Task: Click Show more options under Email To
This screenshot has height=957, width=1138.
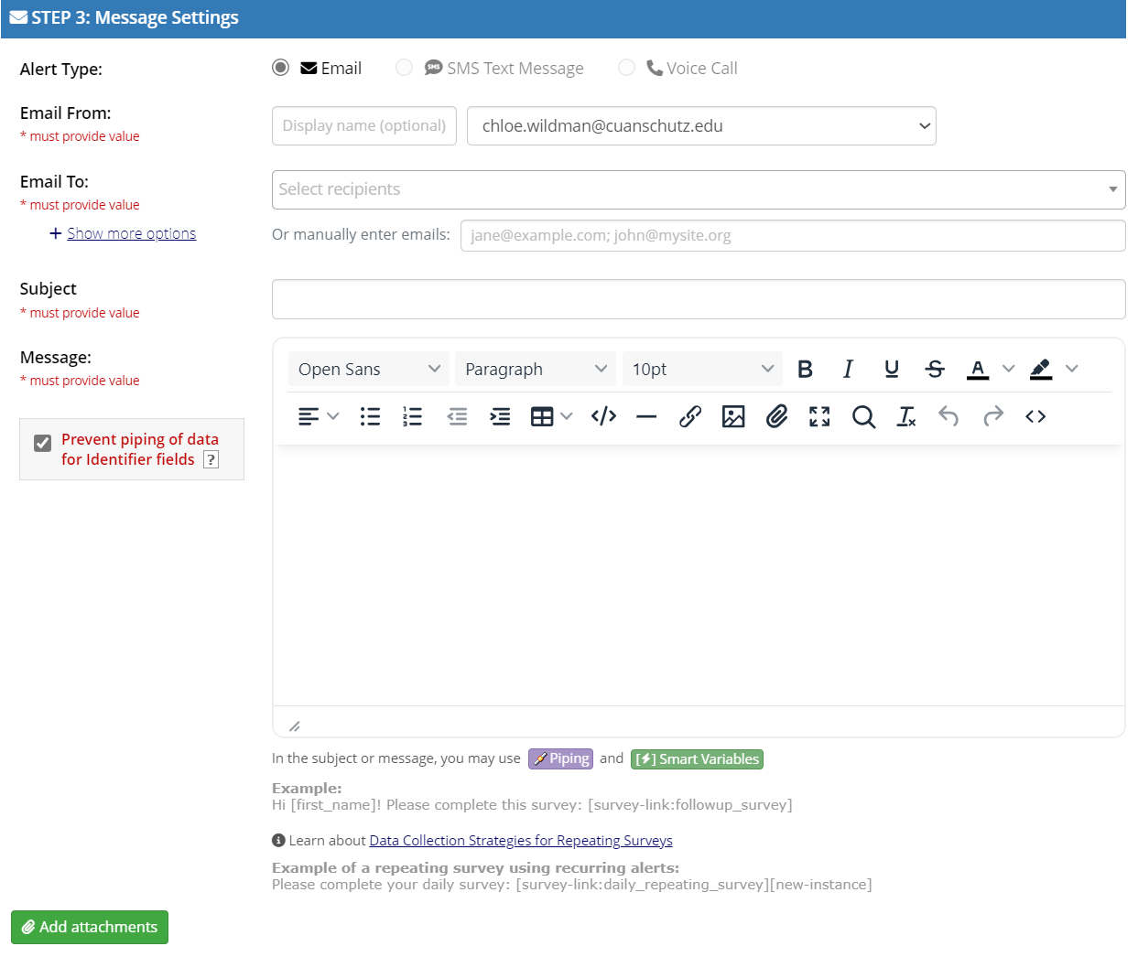Action: (x=131, y=233)
